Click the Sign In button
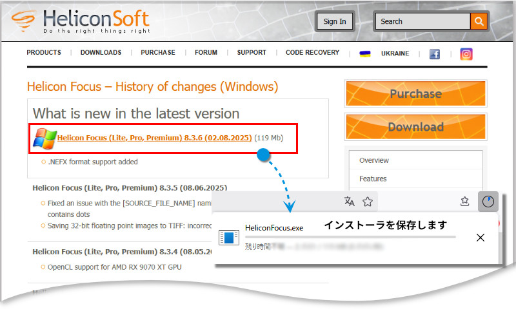This screenshot has width=516, height=311. [335, 21]
